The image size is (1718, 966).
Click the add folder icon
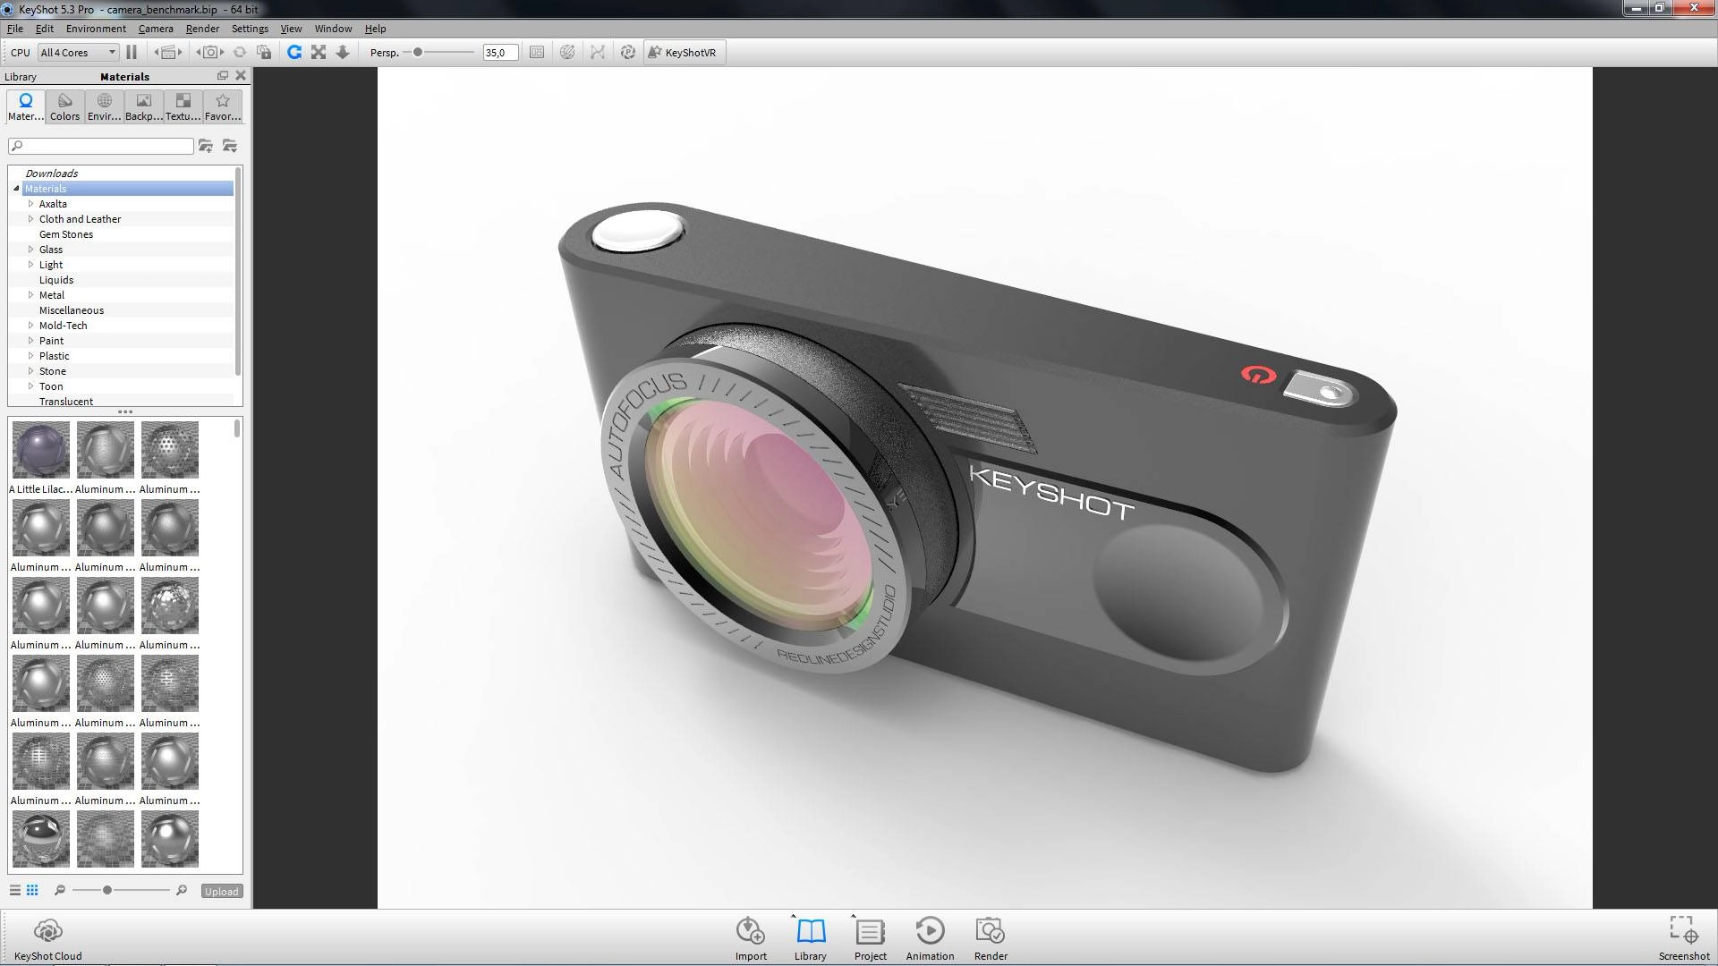coord(206,146)
